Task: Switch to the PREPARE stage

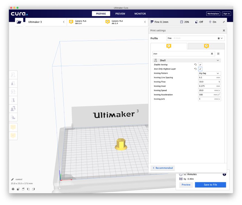Action: pos(101,14)
